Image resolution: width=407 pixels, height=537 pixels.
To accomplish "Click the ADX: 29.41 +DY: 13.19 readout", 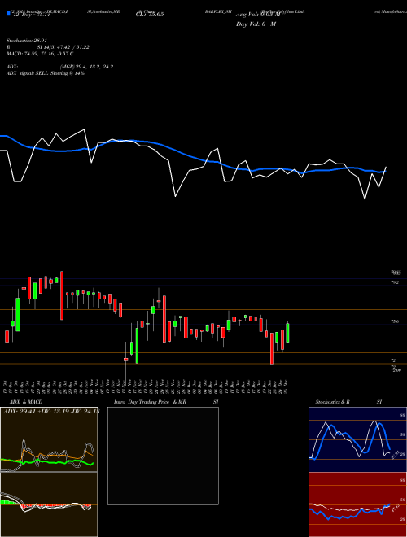I will (x=51, y=412).
